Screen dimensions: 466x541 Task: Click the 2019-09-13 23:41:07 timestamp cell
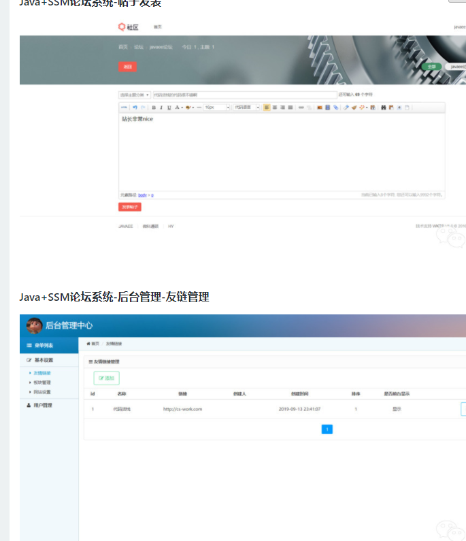(x=299, y=409)
